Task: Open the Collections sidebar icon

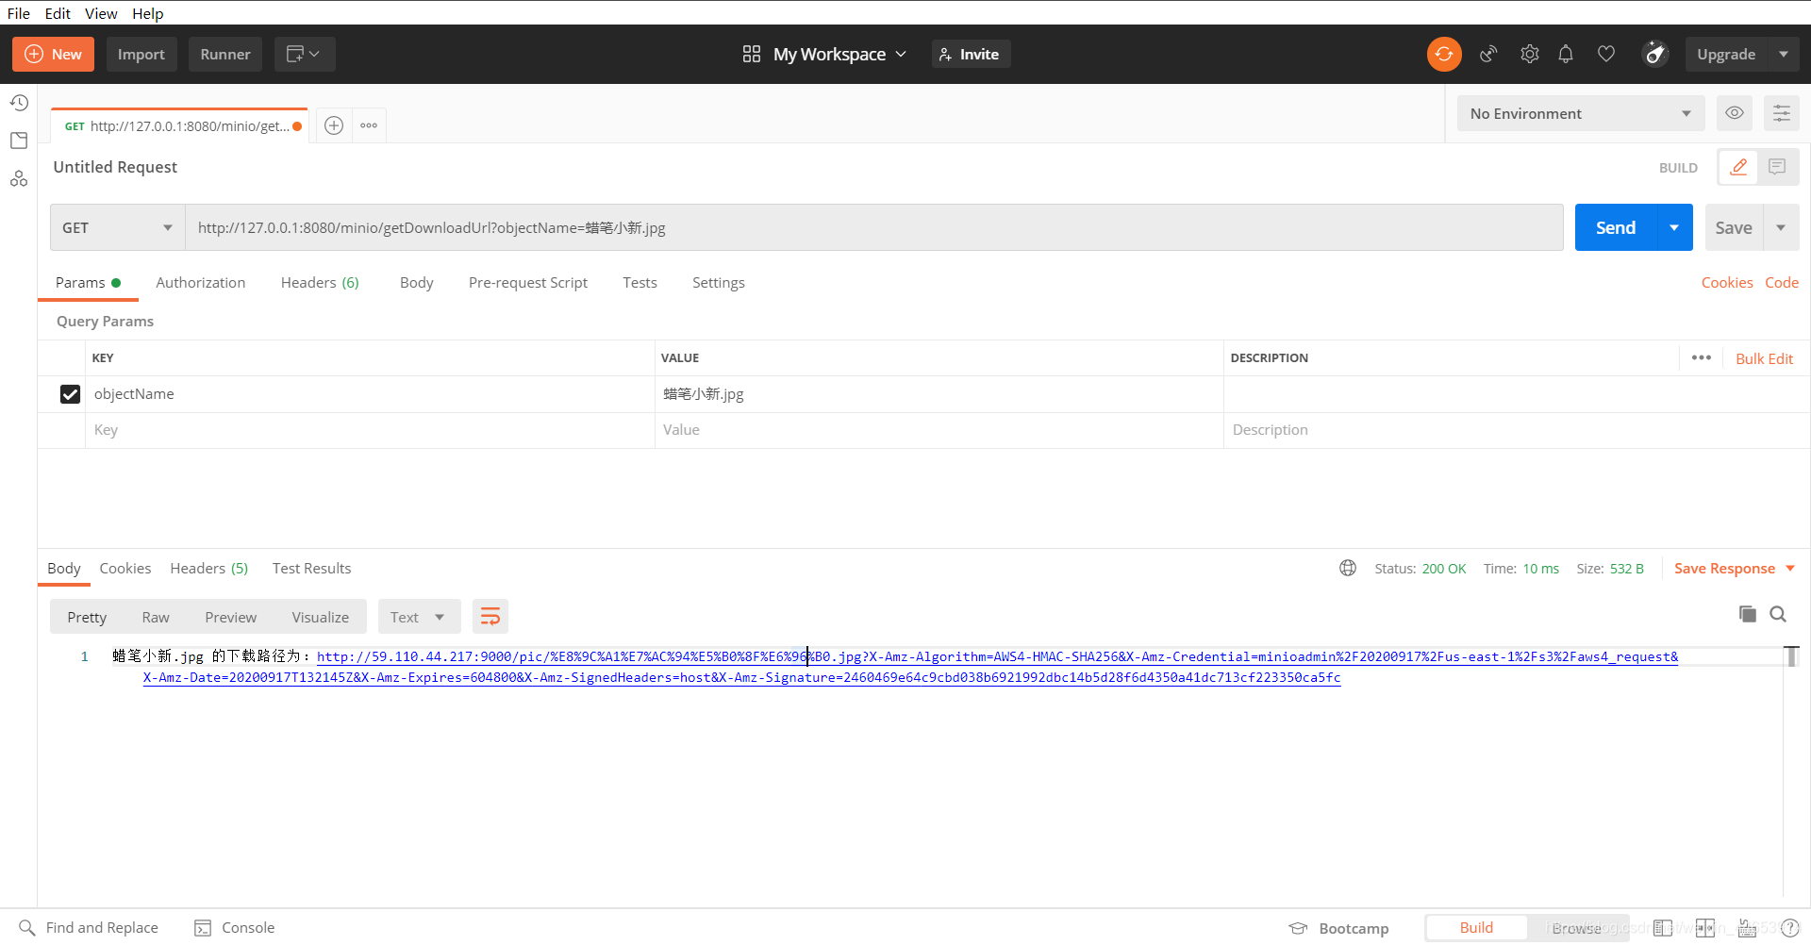Action: click(19, 141)
